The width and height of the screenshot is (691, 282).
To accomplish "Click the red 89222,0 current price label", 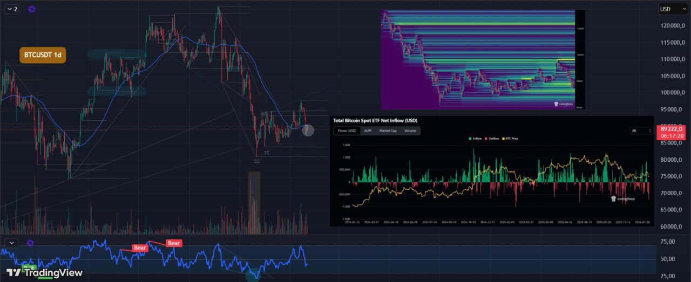I will click(673, 132).
